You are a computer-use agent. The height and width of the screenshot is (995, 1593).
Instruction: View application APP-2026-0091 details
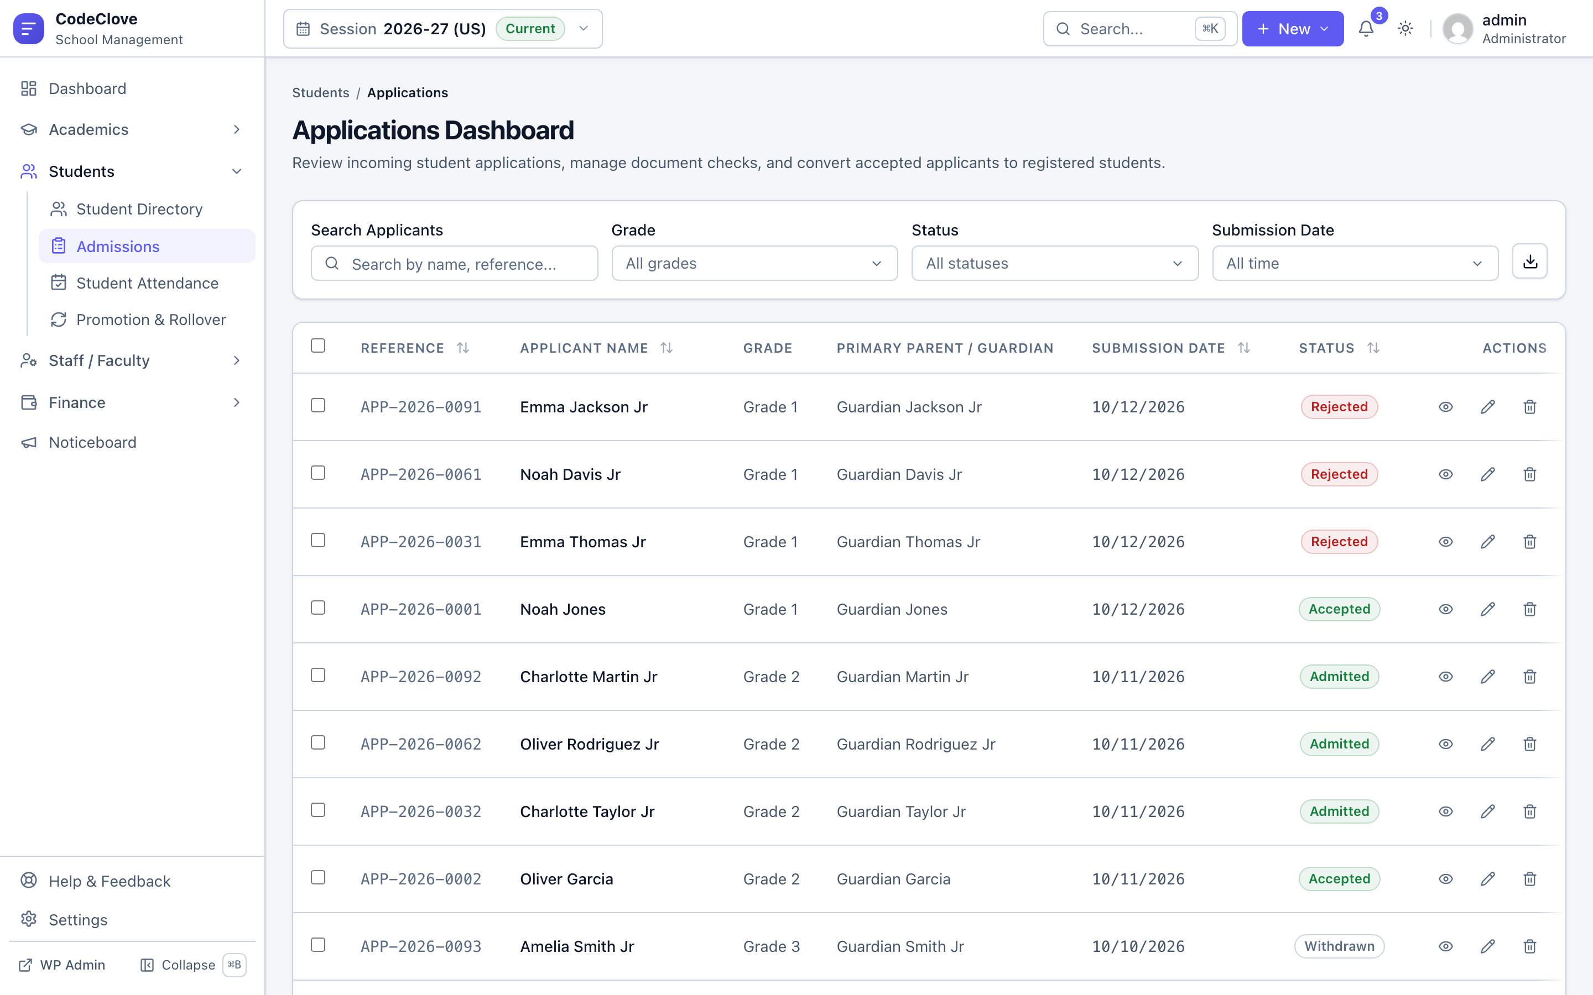(x=1445, y=407)
